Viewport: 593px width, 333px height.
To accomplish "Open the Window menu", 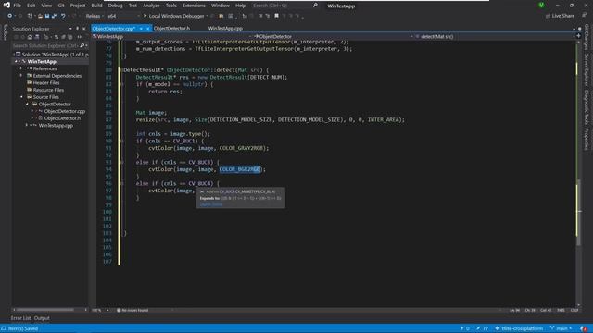I will [221, 6].
